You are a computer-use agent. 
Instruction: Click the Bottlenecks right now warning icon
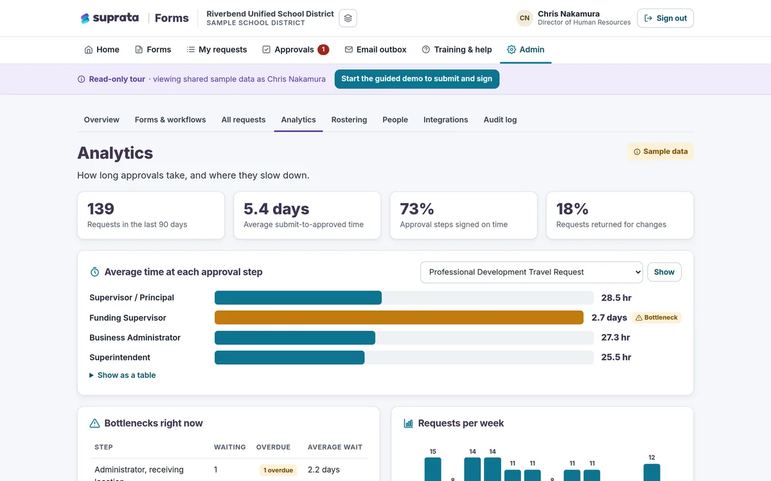click(x=94, y=423)
